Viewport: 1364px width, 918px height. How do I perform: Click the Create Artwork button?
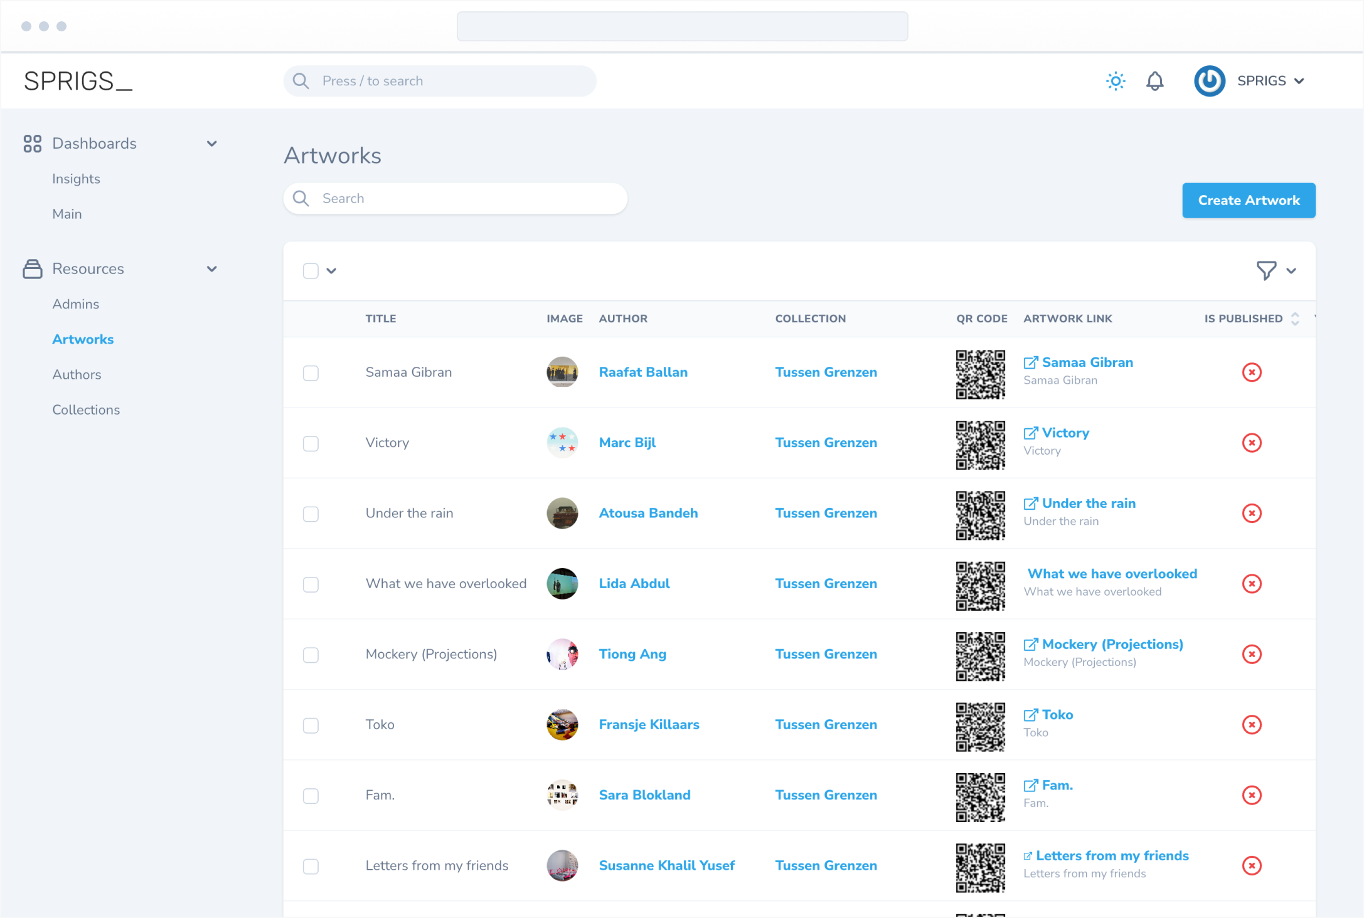tap(1249, 200)
